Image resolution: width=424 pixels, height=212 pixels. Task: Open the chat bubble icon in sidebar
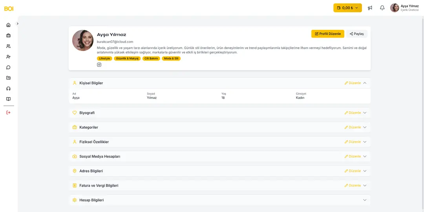click(8, 67)
